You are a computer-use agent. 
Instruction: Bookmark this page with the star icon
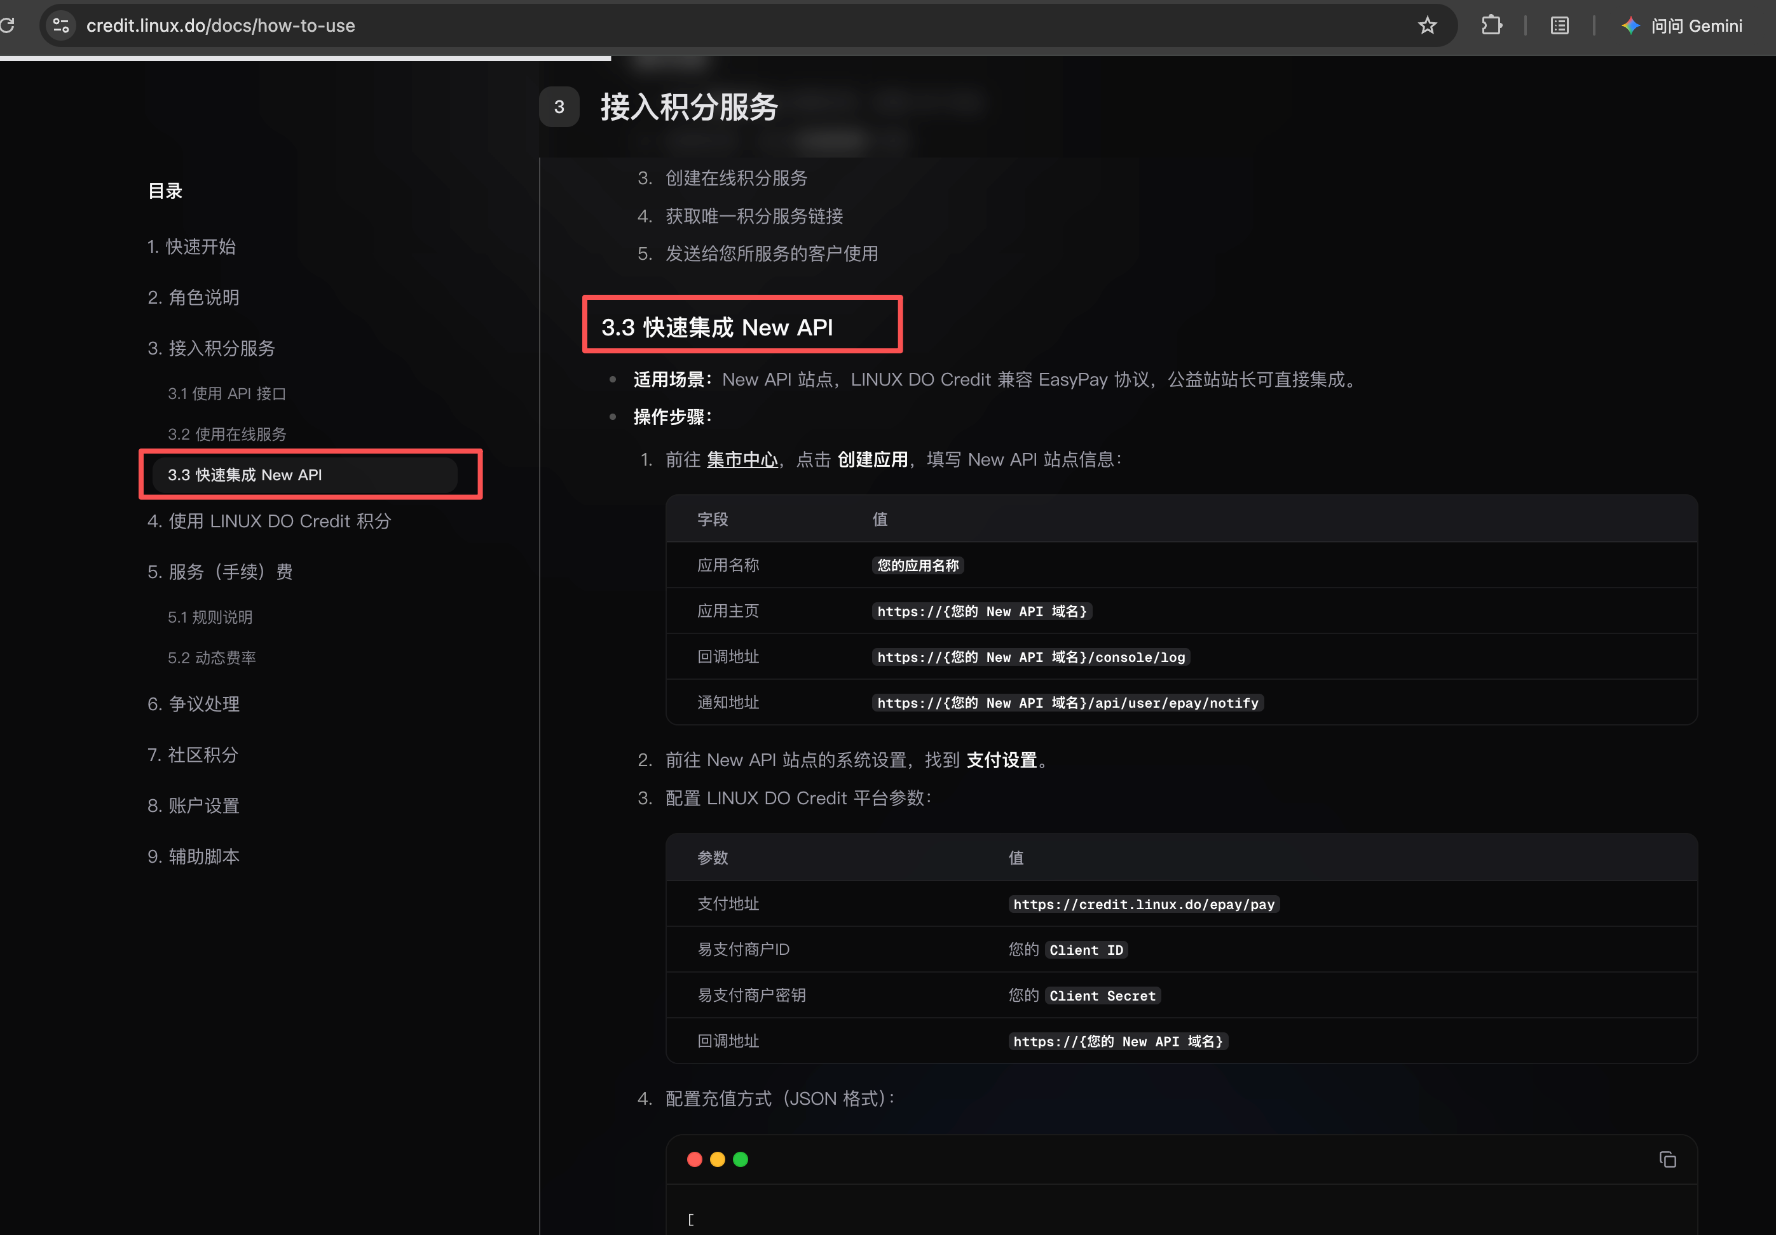pyautogui.click(x=1427, y=25)
